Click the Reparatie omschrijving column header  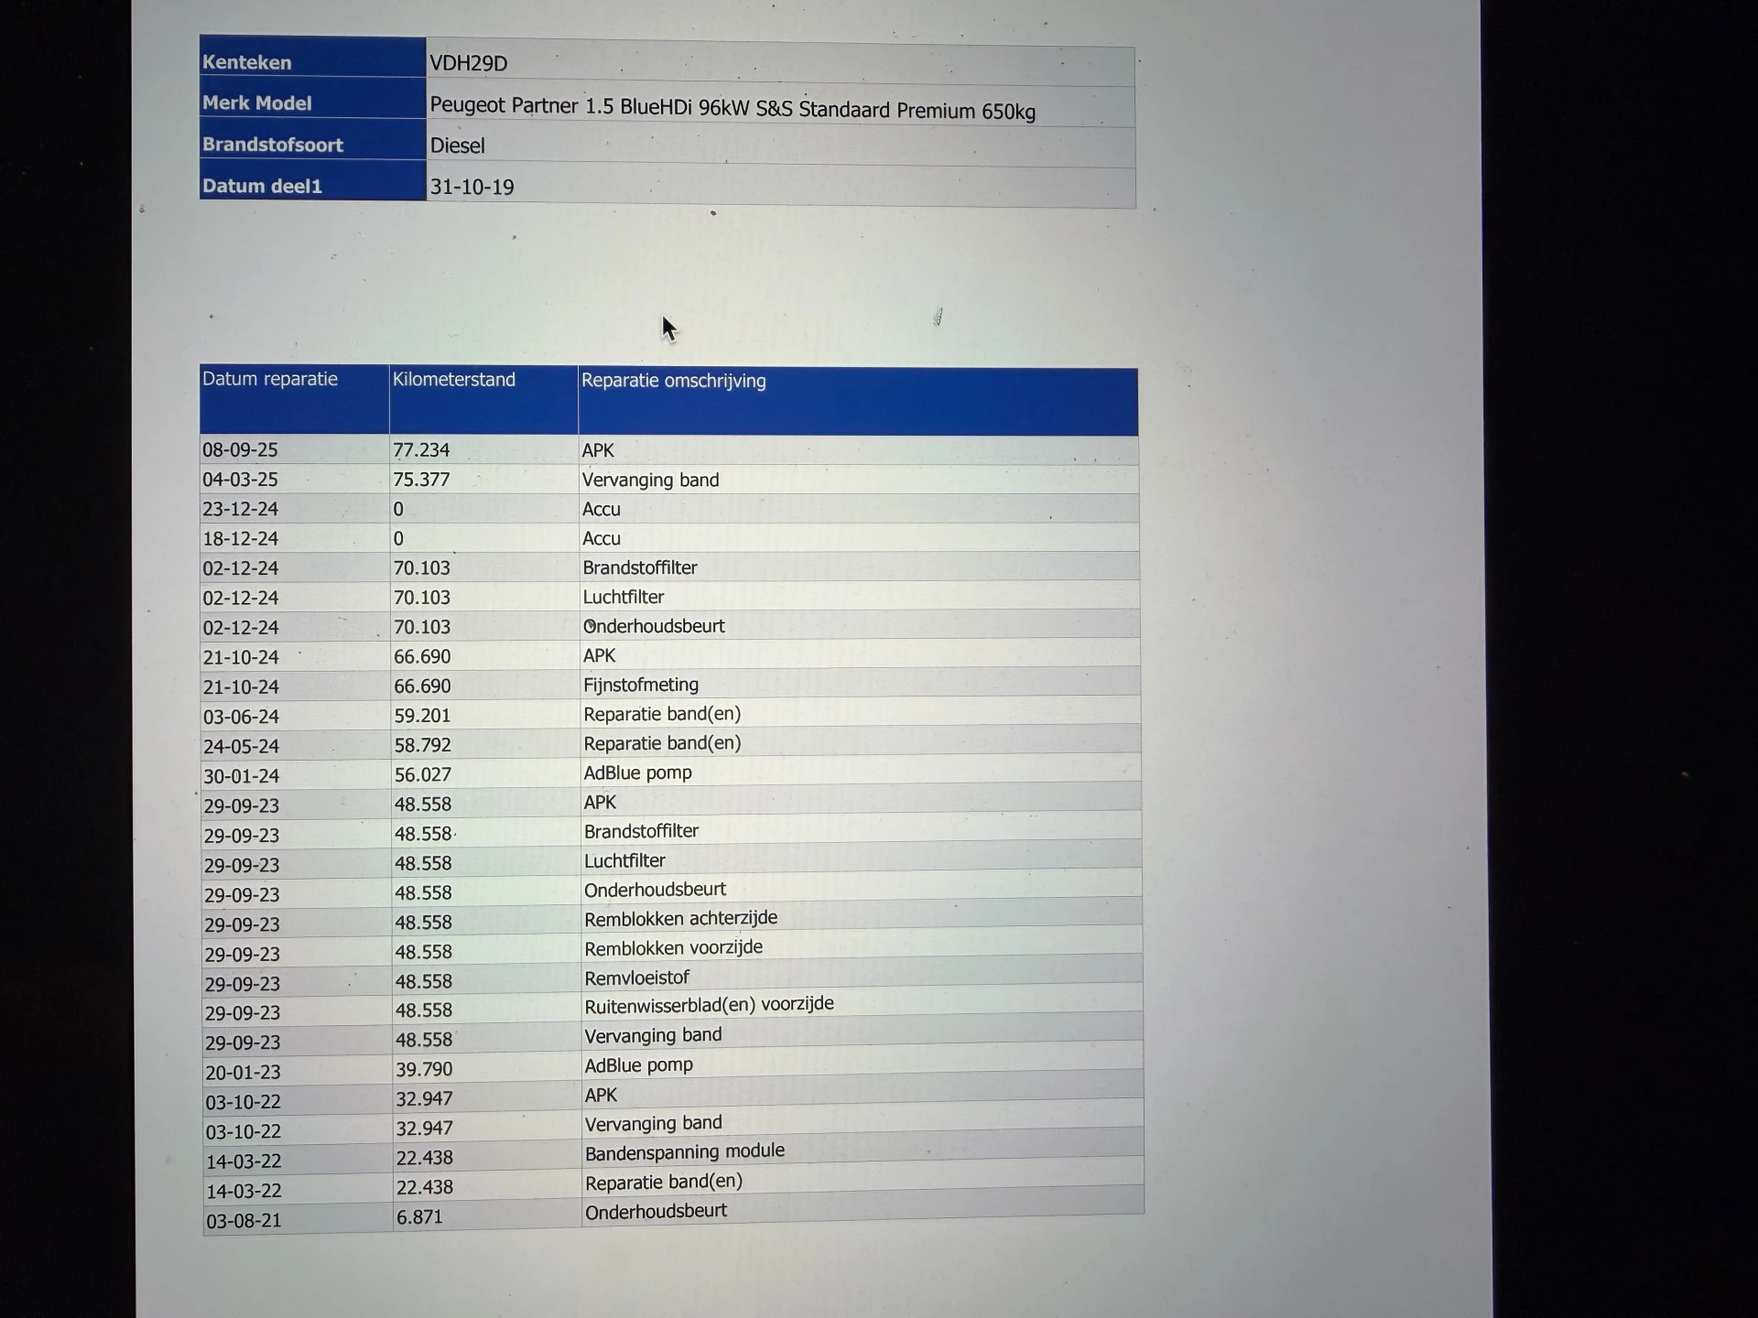point(673,381)
